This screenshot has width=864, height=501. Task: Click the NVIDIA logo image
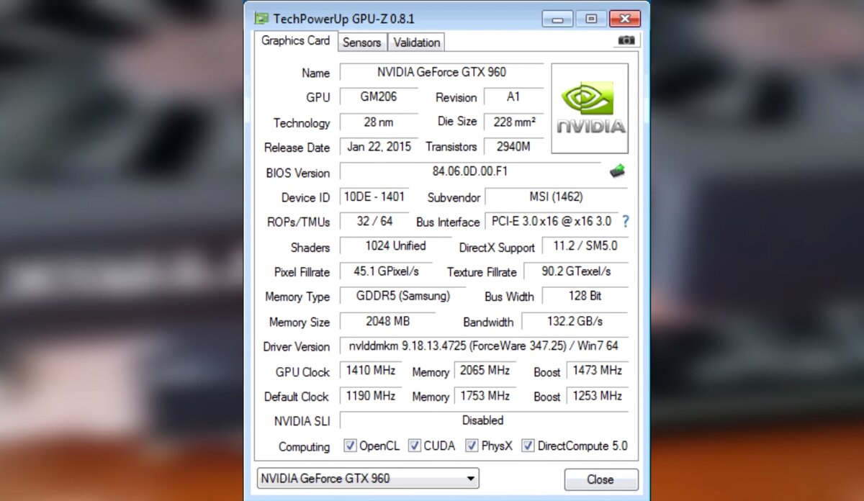[x=590, y=109]
